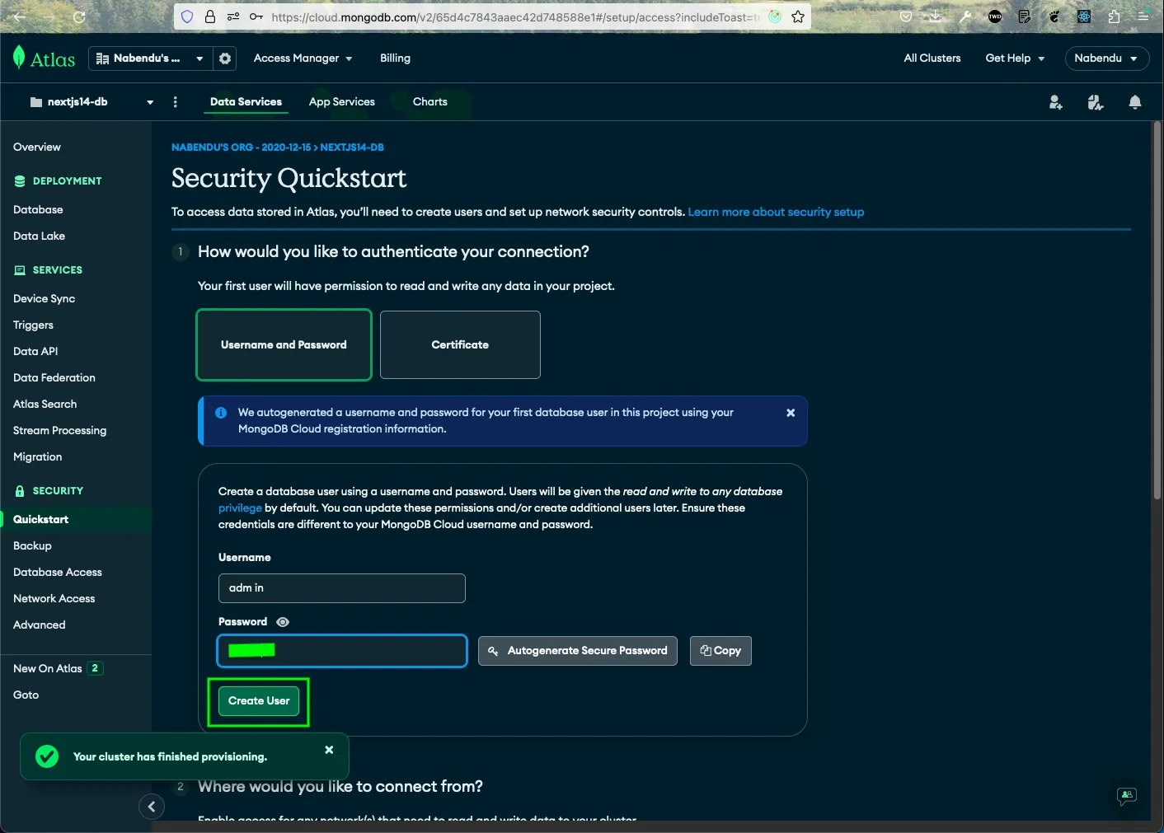Click the Pocket save icon
This screenshot has height=833, width=1164.
(x=906, y=16)
